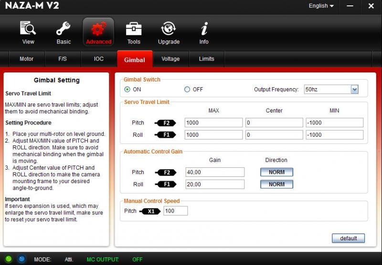Toggle Pitch direction NORM button
Image resolution: width=382 pixels, height=265 pixels.
276,172
